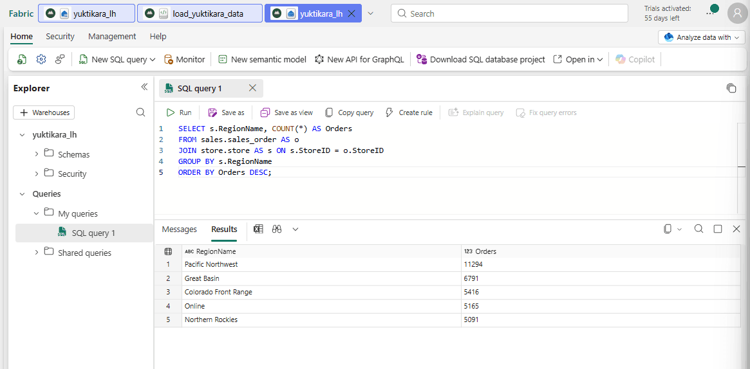This screenshot has height=369, width=750.
Task: Open the Analyze data with dropdown
Action: coord(702,37)
